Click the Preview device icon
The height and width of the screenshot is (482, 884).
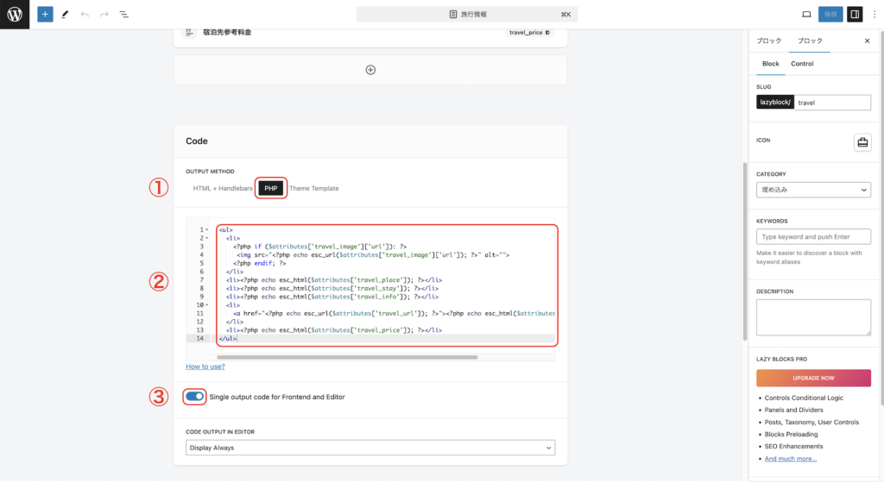coord(806,15)
